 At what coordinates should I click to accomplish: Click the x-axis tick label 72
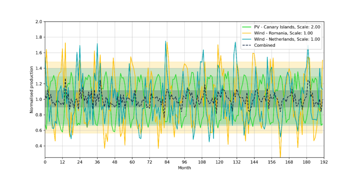tap(149, 162)
